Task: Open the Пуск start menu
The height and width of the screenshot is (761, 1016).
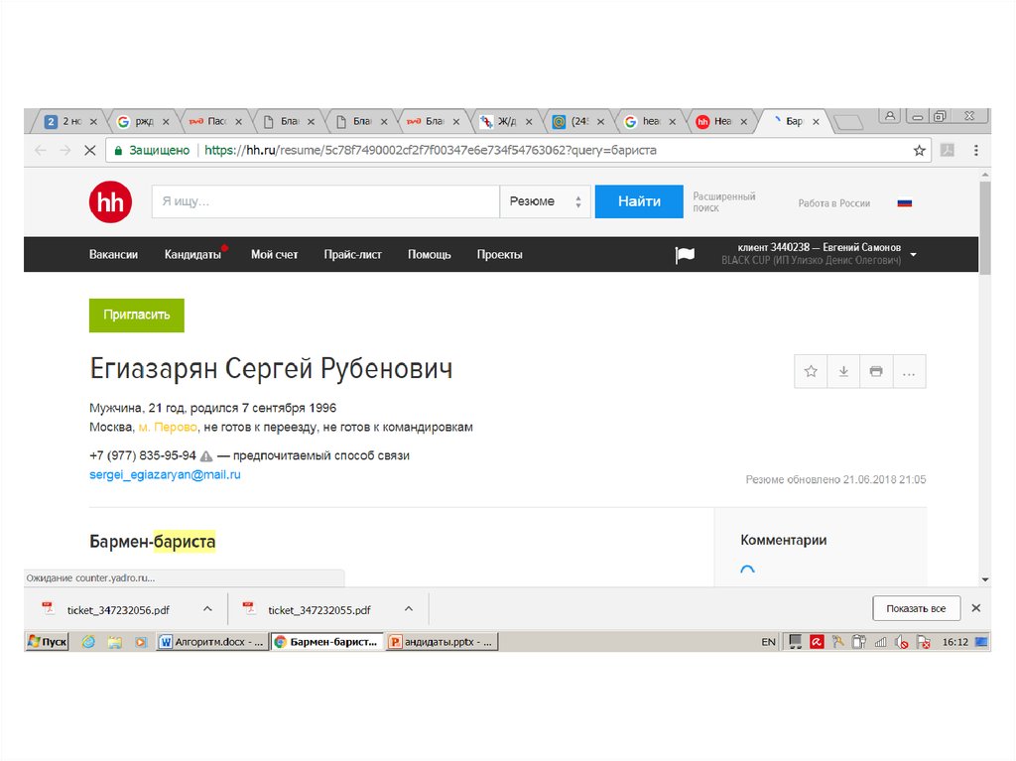Action: pos(47,642)
